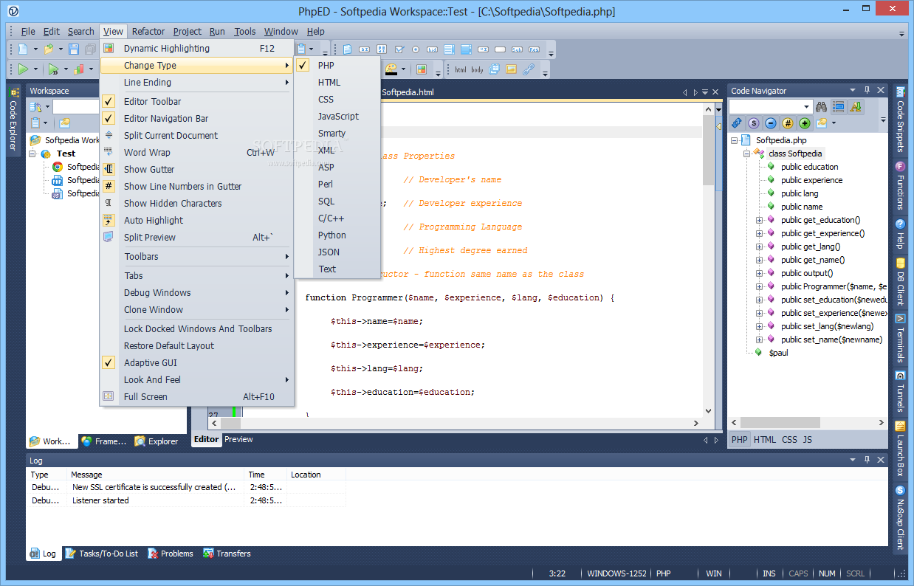Screen dimensions: 914x586
Task: Expand the public output() tree node
Action: (x=759, y=273)
